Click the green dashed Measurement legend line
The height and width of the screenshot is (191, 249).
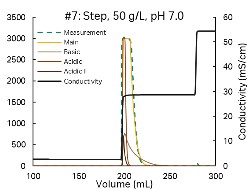coord(49,33)
